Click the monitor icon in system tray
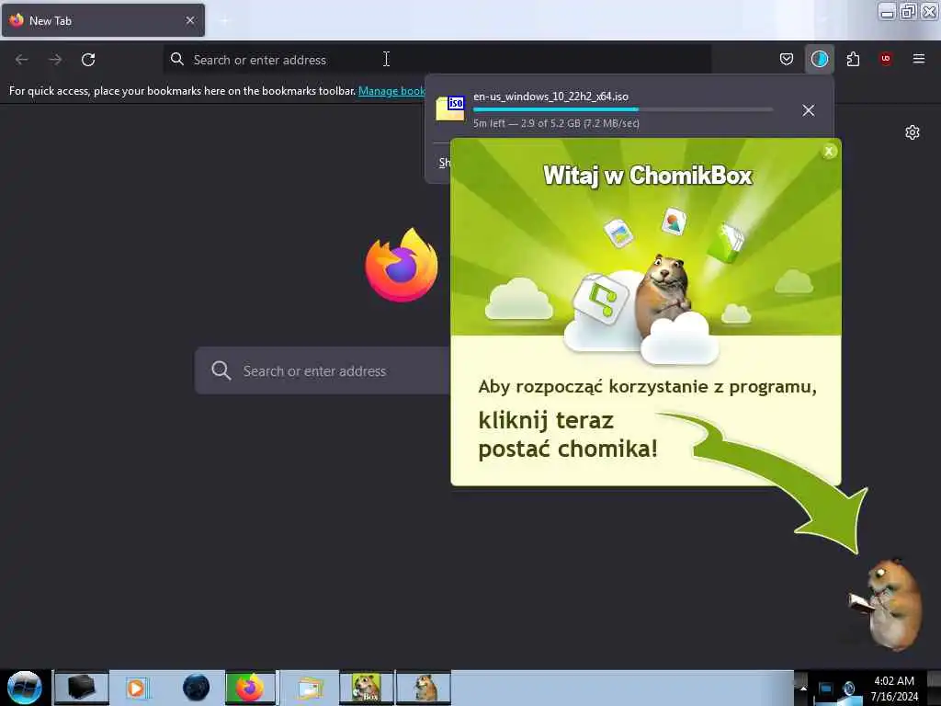Screen dimensions: 941x706 (x=826, y=689)
